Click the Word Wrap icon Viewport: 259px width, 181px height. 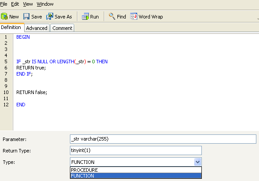pos(134,16)
